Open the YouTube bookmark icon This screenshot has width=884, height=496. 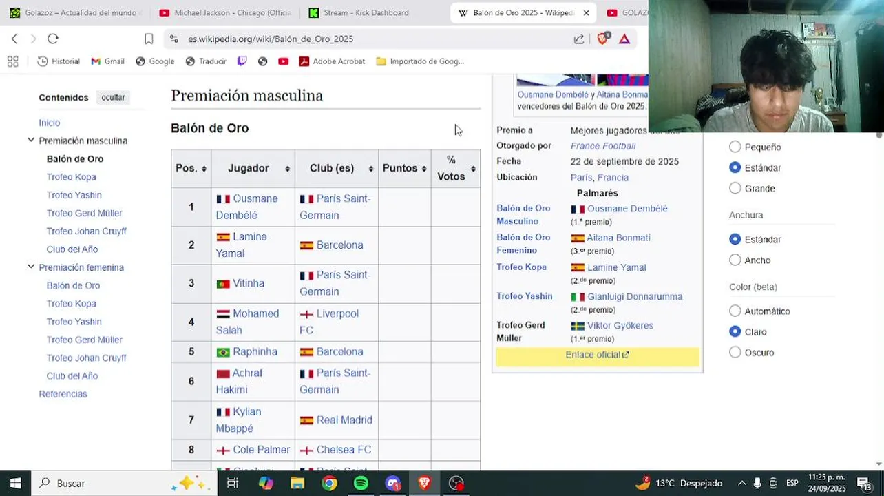click(x=283, y=61)
